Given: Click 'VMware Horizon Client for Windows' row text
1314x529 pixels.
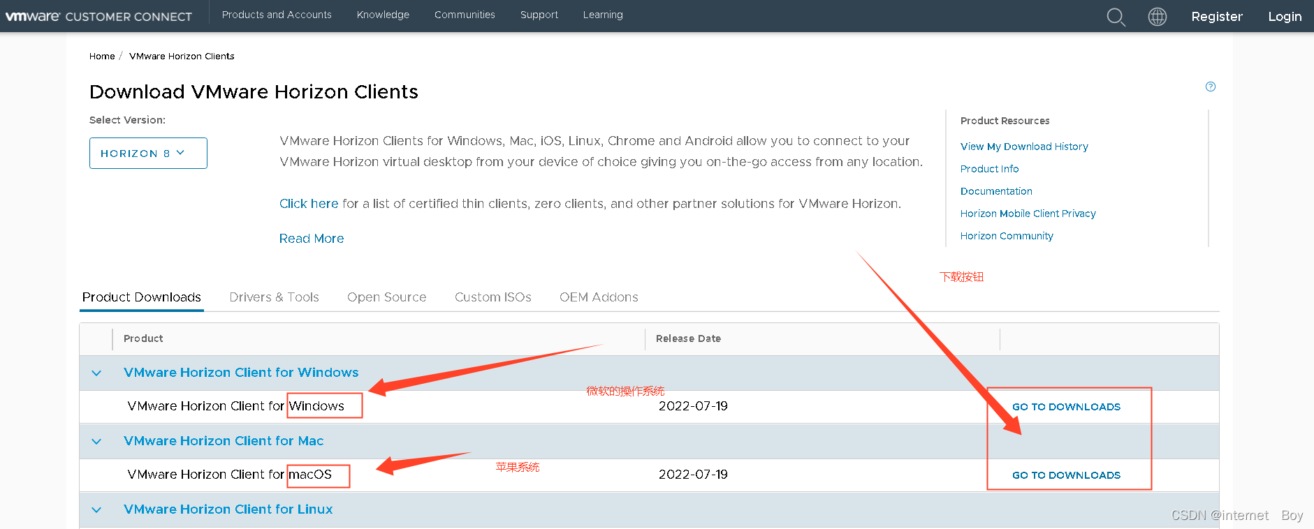Looking at the screenshot, I should coord(235,406).
